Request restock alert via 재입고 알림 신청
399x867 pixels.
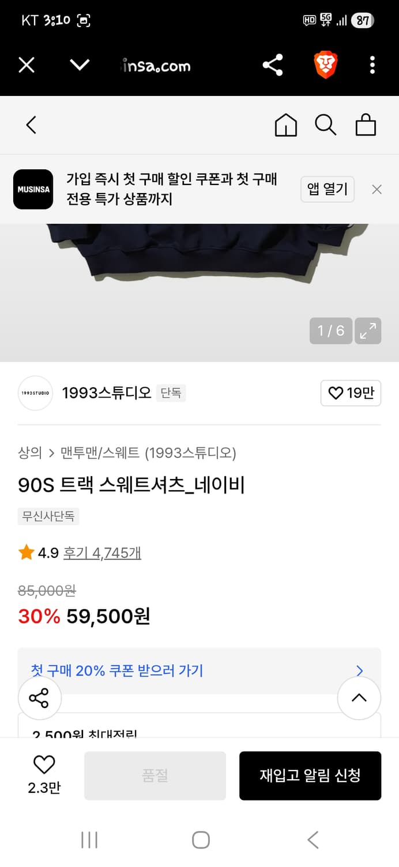point(310,776)
